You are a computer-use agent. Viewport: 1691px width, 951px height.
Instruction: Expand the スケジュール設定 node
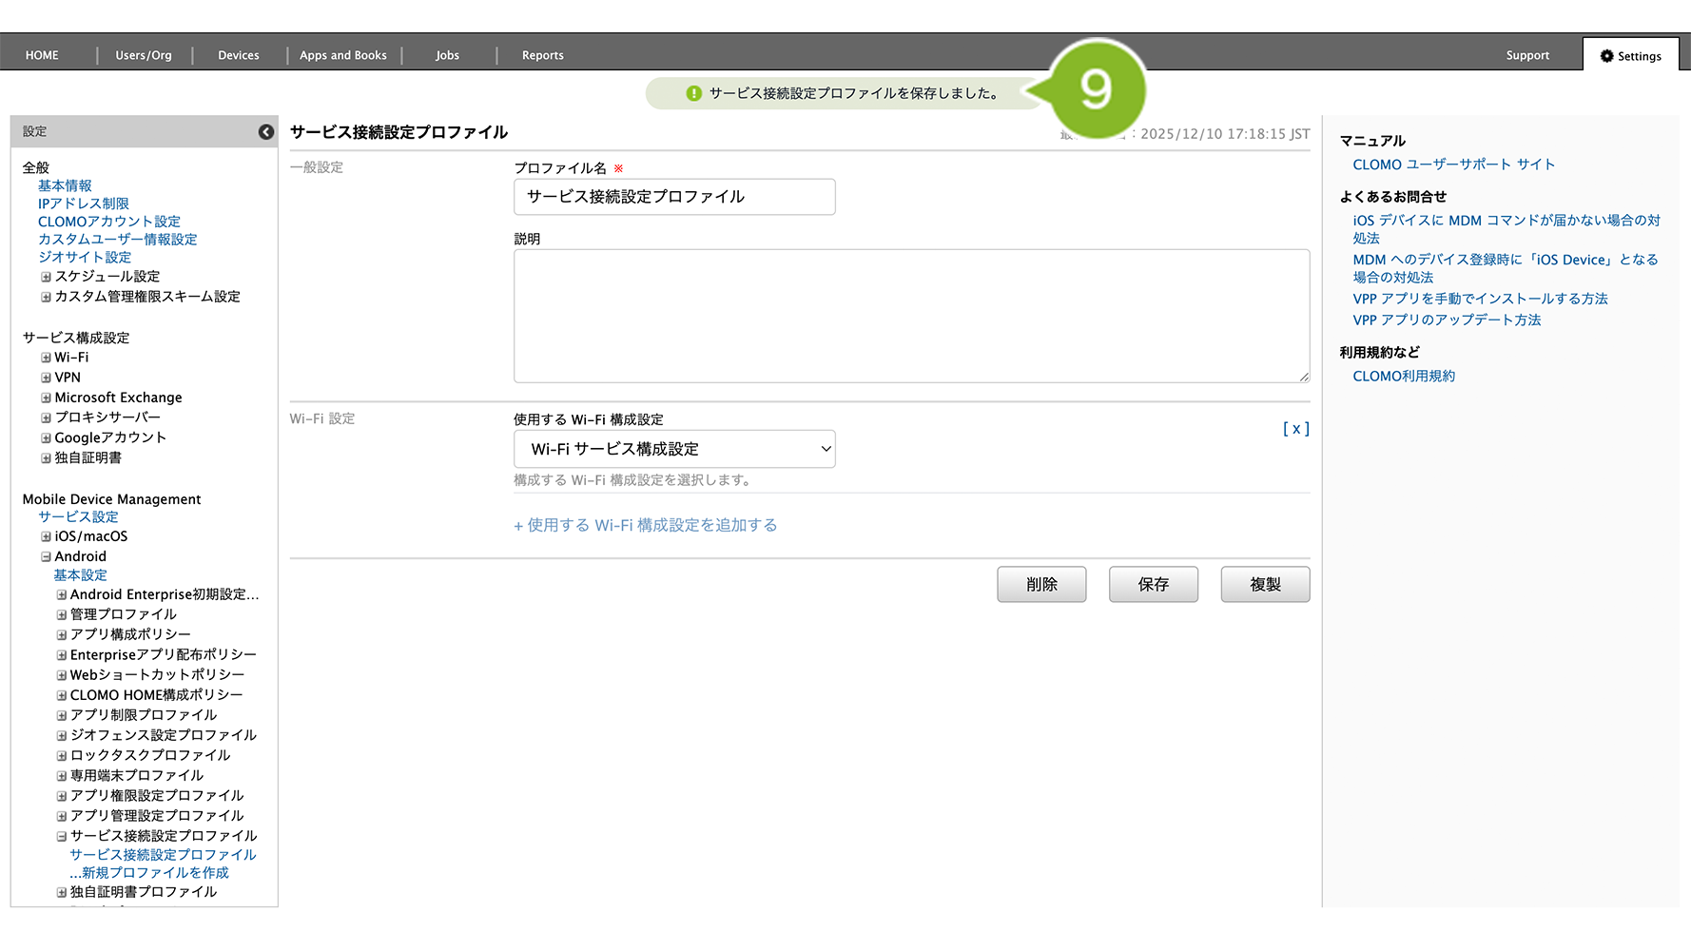click(46, 278)
